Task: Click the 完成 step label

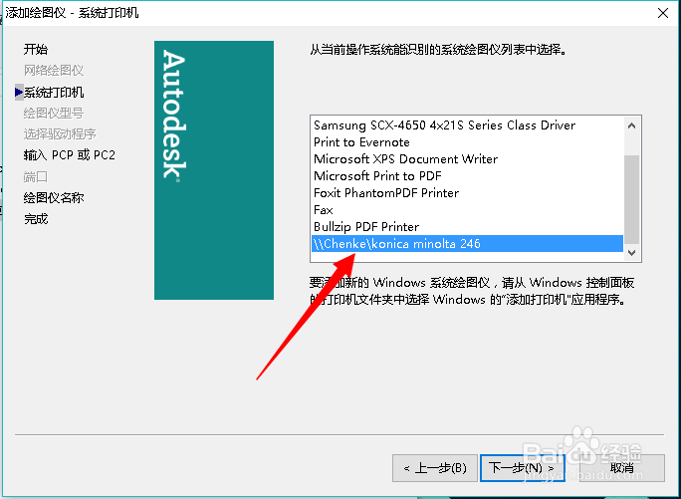Action: [36, 219]
